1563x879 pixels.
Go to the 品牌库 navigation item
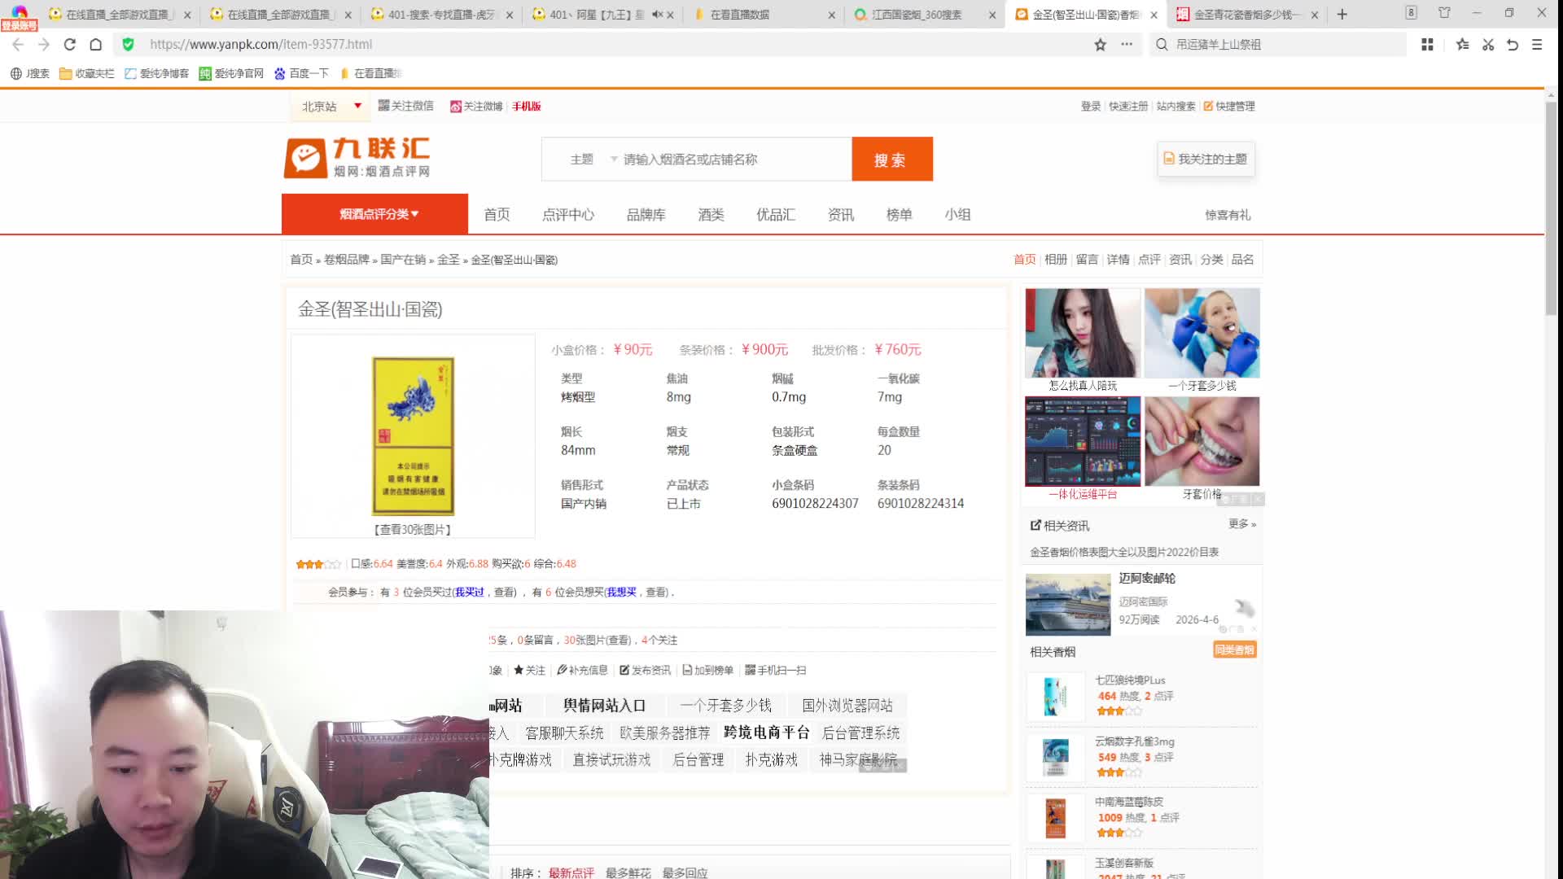click(646, 215)
